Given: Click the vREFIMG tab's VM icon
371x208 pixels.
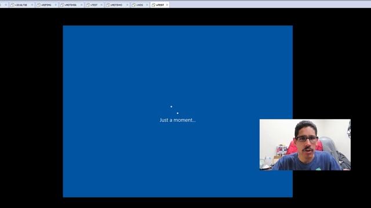Looking at the screenshot, I should pos(39,5).
